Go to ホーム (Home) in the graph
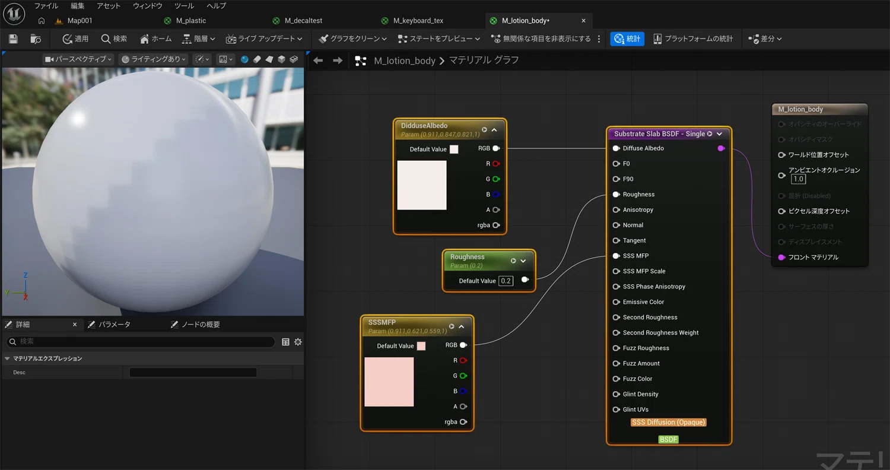Screen dimensions: 890x470 (155, 39)
